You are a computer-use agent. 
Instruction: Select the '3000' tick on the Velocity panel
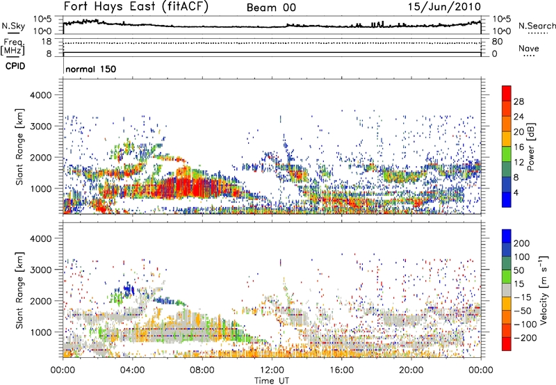click(x=41, y=270)
